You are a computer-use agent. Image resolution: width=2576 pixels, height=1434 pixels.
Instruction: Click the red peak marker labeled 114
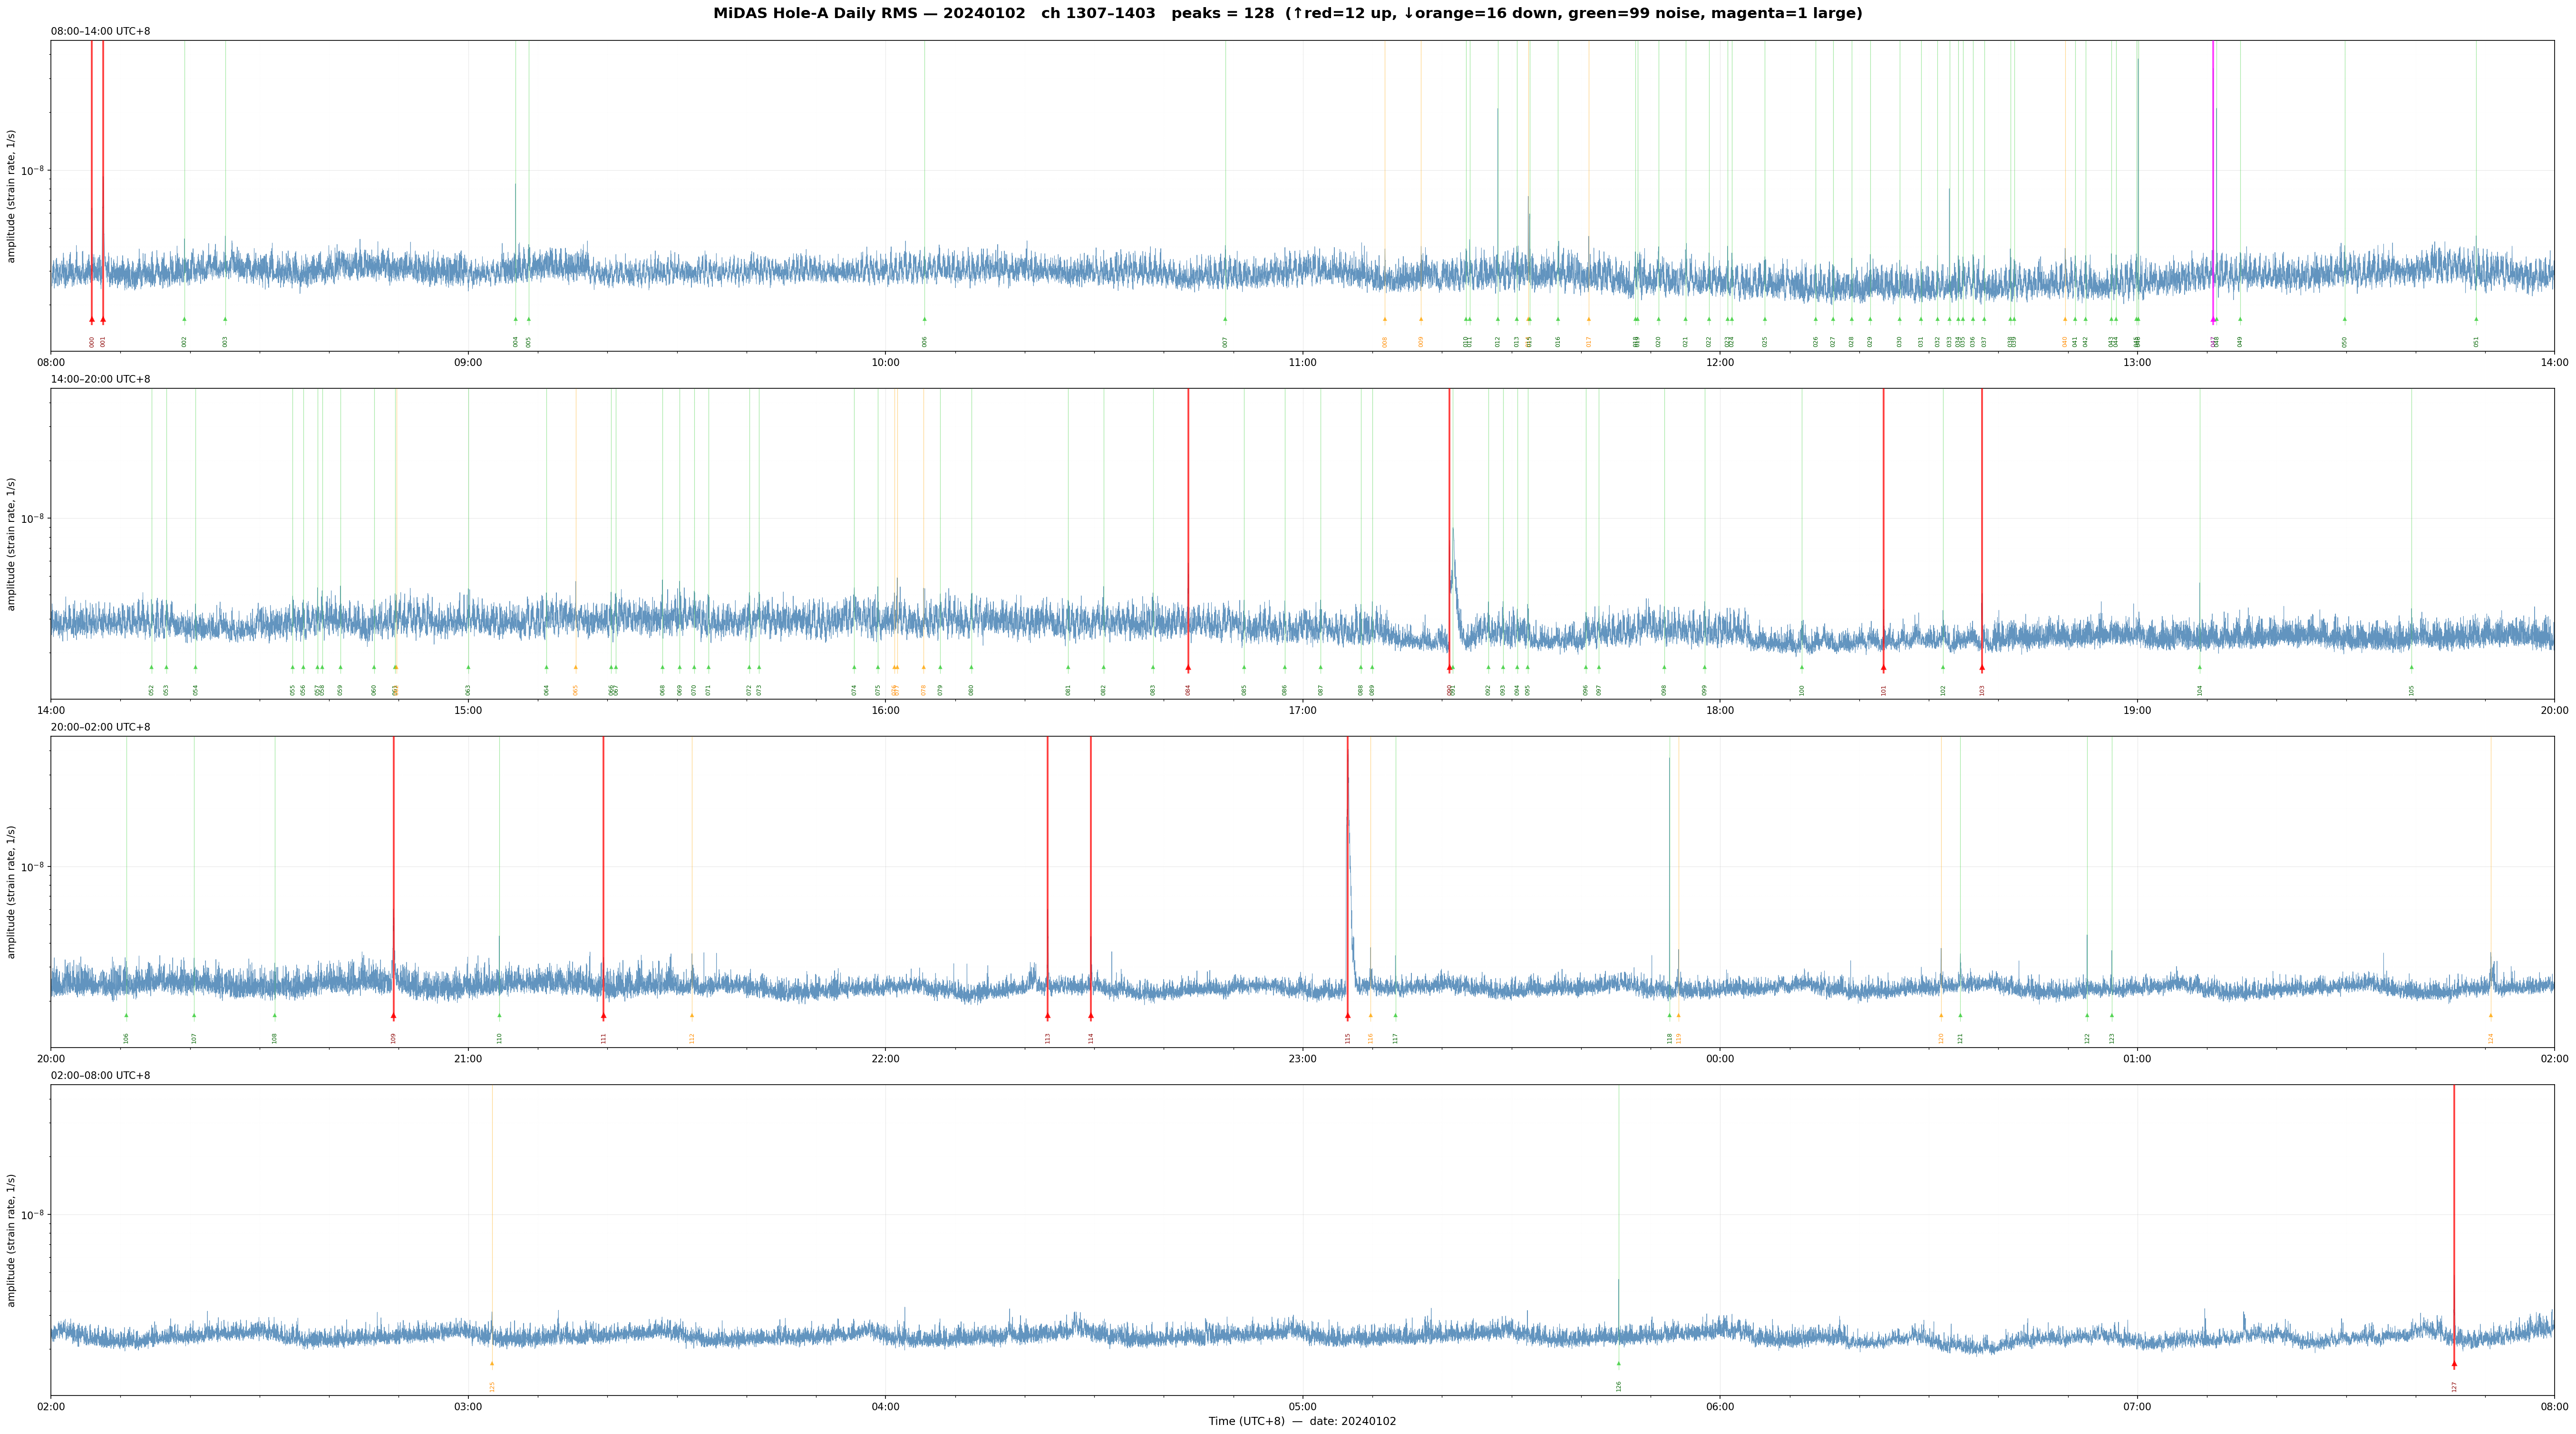click(1091, 1015)
